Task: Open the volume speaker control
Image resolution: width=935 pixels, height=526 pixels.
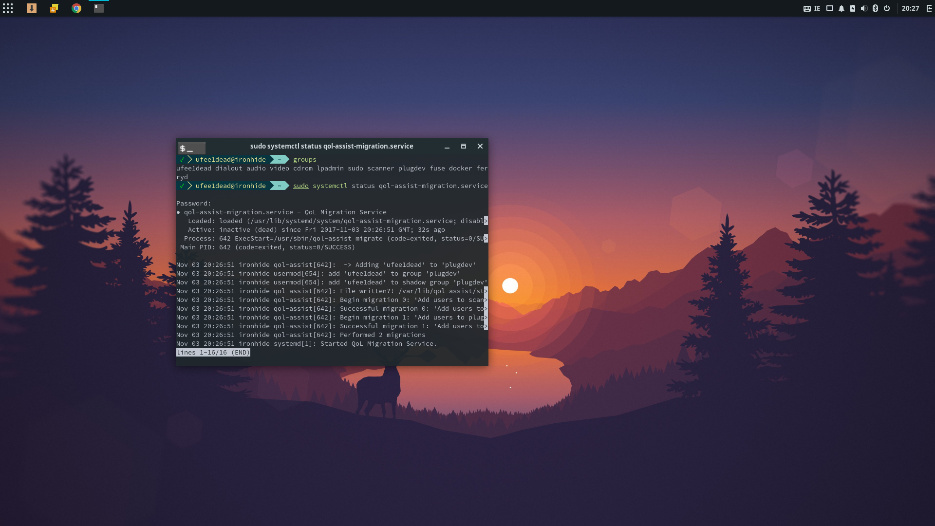Action: [864, 8]
